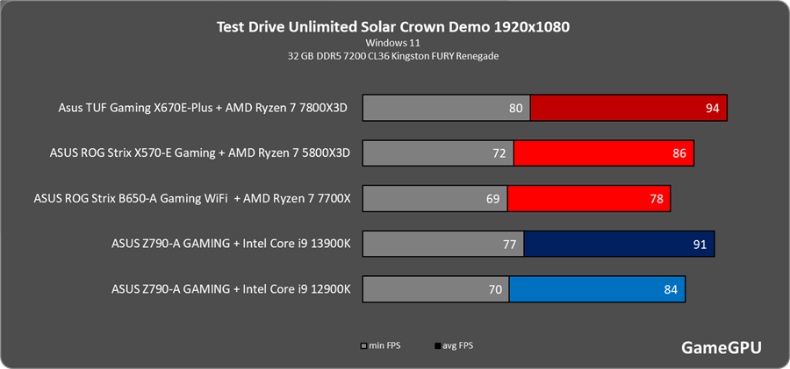Screen dimensions: 790x369
Task: Click the "min FPS" legend label
Action: pos(384,346)
